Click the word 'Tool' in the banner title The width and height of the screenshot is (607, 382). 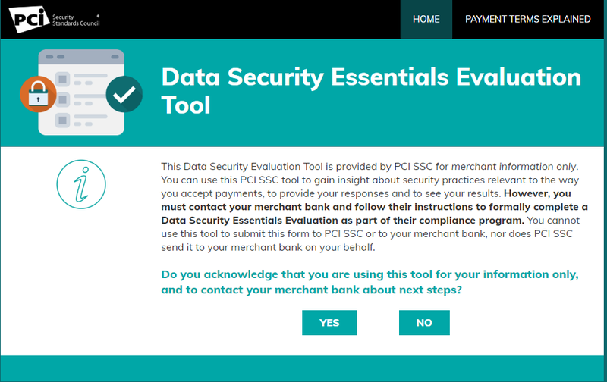pos(186,105)
